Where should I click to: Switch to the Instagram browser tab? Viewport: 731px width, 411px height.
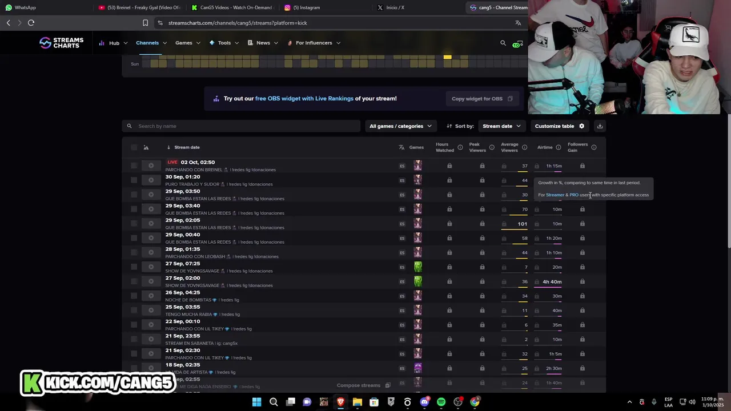coord(326,7)
